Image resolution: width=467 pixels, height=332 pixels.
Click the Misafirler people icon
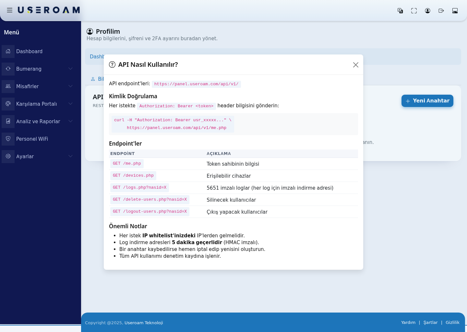click(8, 86)
